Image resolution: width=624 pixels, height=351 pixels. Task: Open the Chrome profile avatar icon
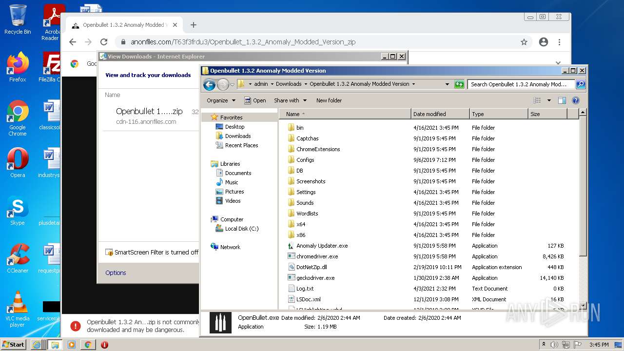[544, 42]
